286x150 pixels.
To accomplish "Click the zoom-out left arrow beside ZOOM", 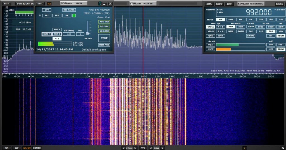I will pyautogui.click(x=123, y=148).
